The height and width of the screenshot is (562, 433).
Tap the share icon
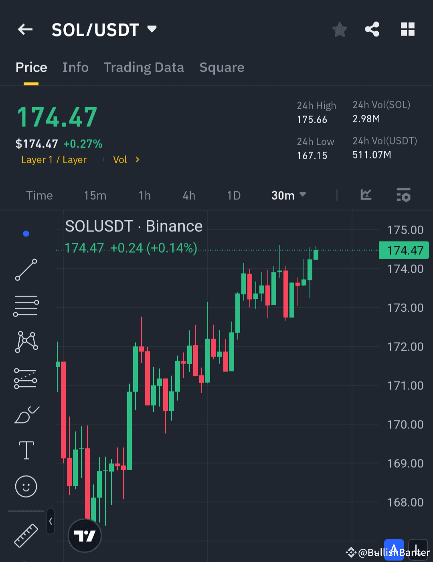[x=372, y=29]
